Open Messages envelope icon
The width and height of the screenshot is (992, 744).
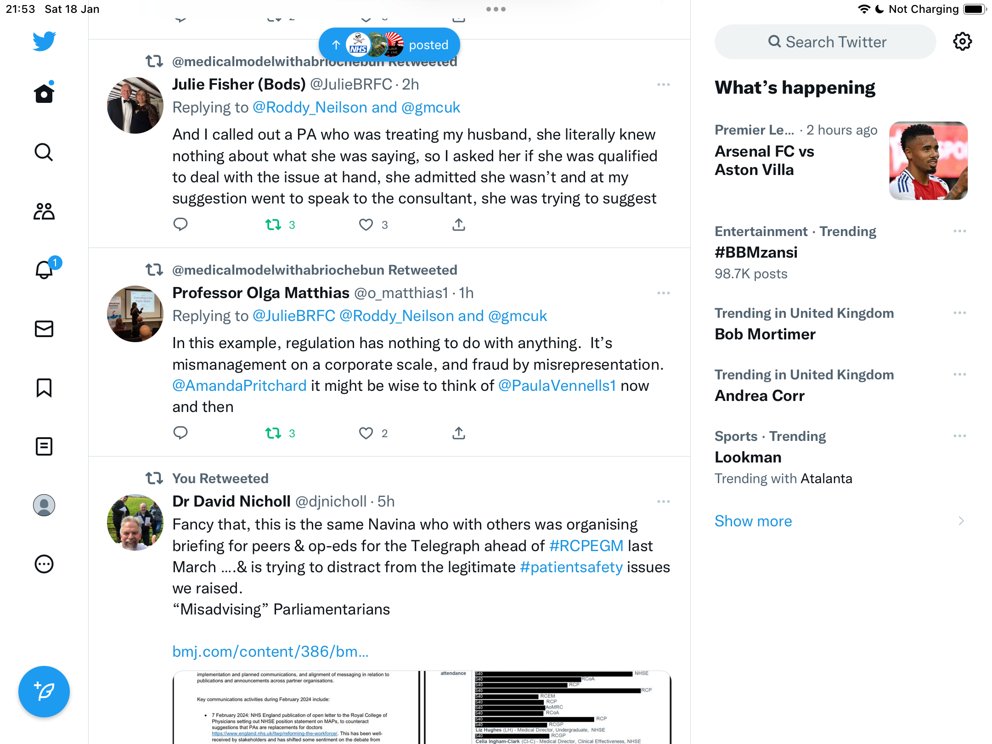44,329
